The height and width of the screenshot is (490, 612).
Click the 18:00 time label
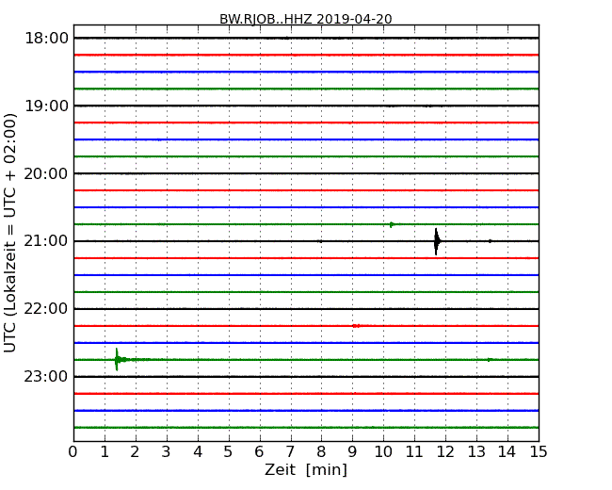[46, 39]
